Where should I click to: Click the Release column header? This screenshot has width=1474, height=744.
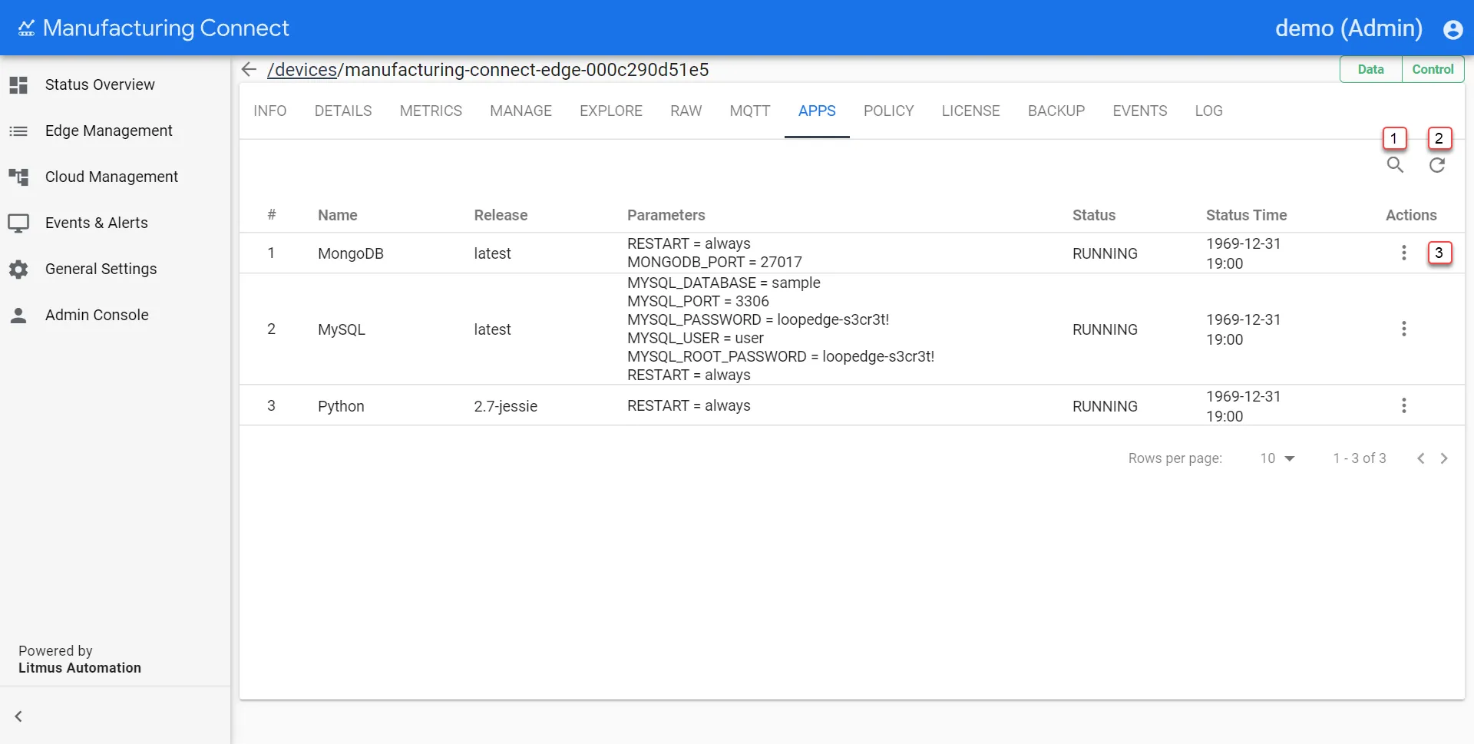[x=501, y=216]
